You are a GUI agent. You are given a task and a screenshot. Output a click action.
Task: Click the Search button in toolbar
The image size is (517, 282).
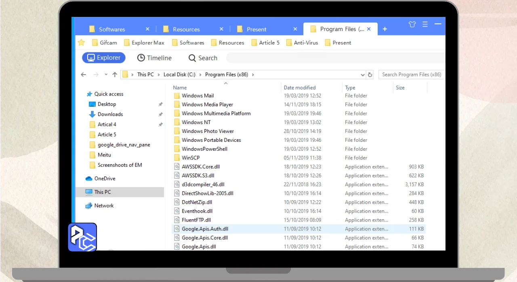[203, 58]
